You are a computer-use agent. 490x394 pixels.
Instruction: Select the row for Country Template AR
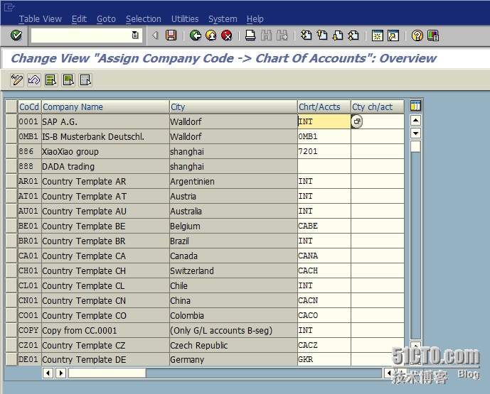pos(11,181)
